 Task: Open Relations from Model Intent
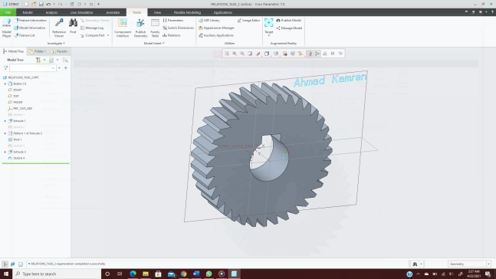click(172, 35)
